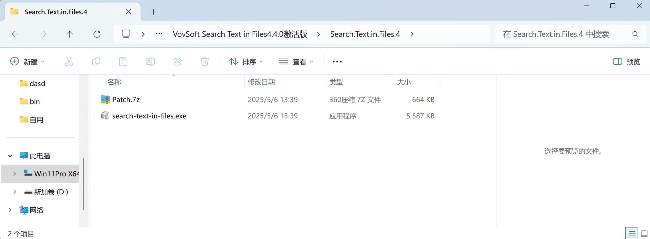Open the 查看 view dropdown
The image size is (650, 239).
[x=296, y=62]
